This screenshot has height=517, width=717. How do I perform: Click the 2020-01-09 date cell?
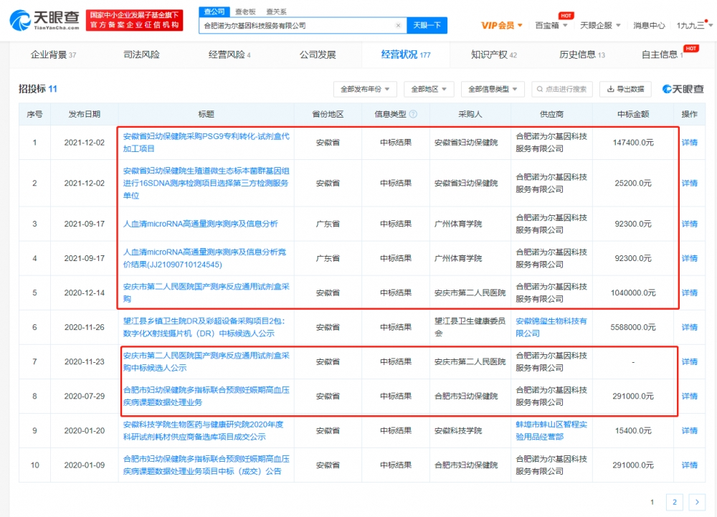coord(84,465)
